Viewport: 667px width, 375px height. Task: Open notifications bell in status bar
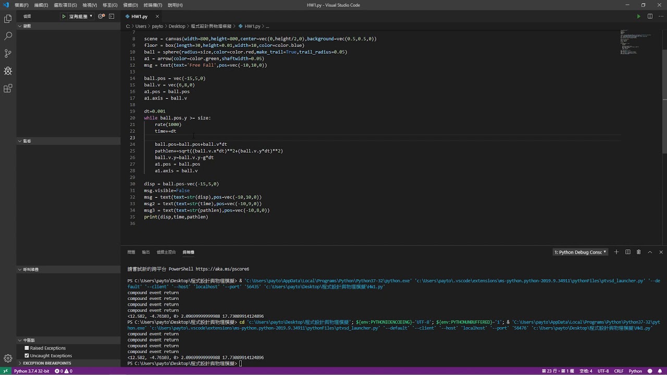(660, 371)
